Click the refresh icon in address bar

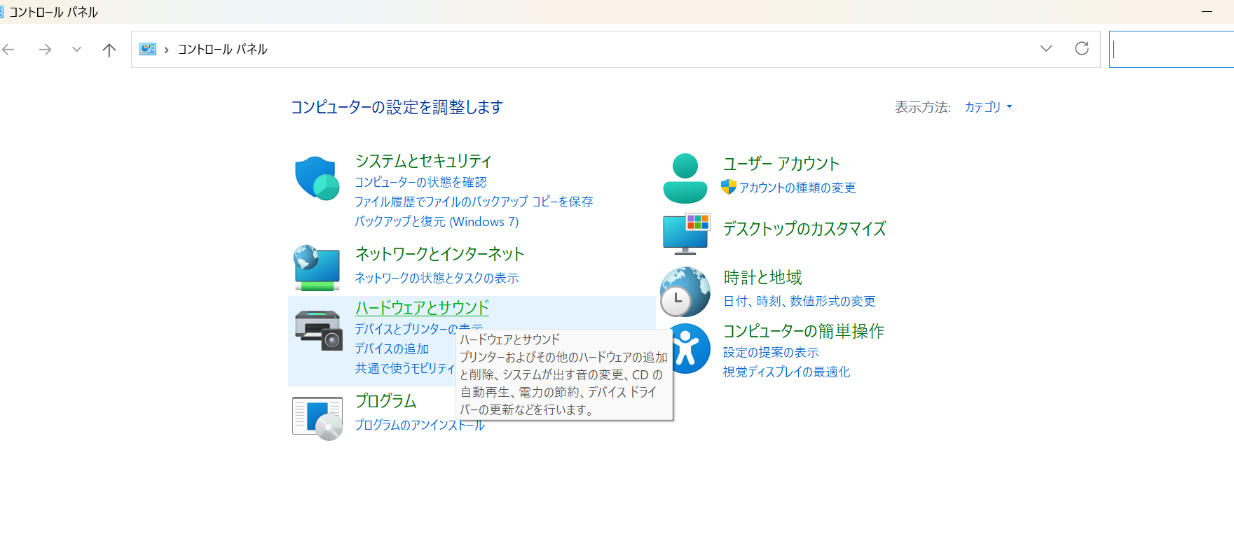[1081, 48]
